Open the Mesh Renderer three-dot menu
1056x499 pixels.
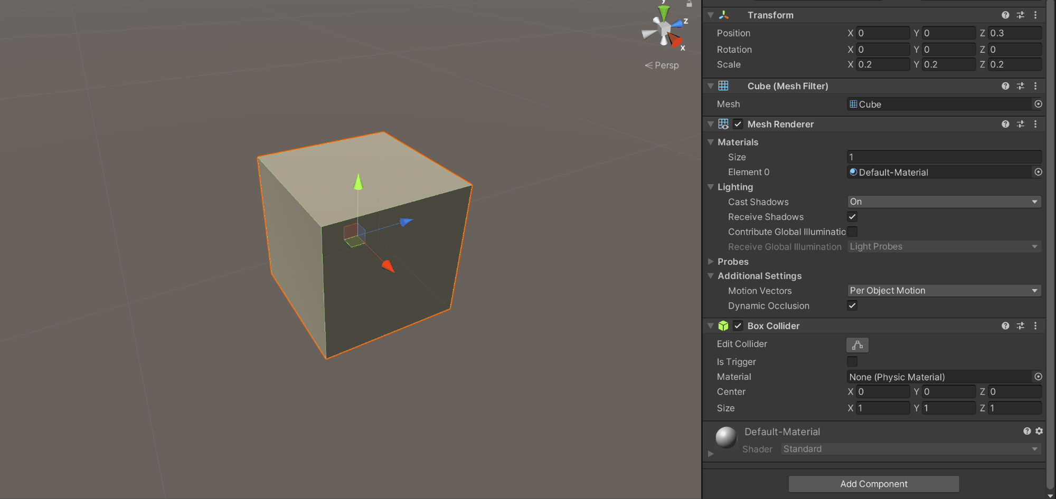[x=1035, y=124]
